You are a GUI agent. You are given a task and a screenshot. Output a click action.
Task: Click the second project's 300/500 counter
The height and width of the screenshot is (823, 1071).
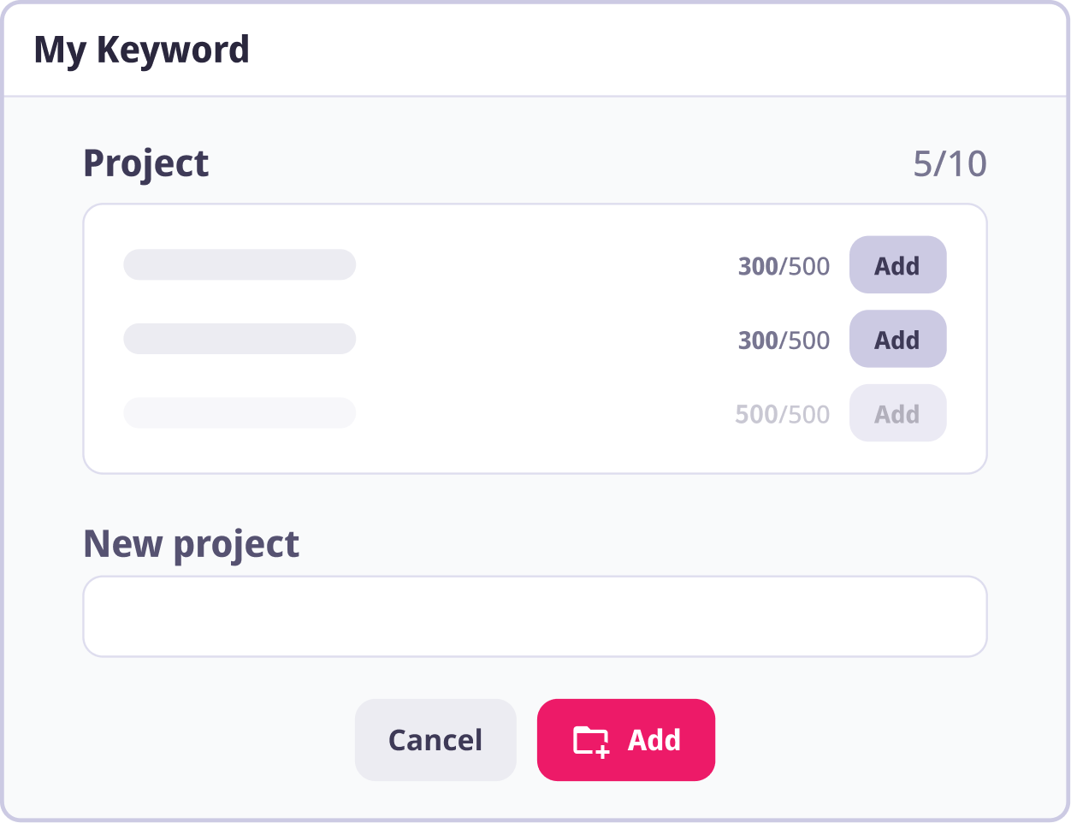click(784, 340)
